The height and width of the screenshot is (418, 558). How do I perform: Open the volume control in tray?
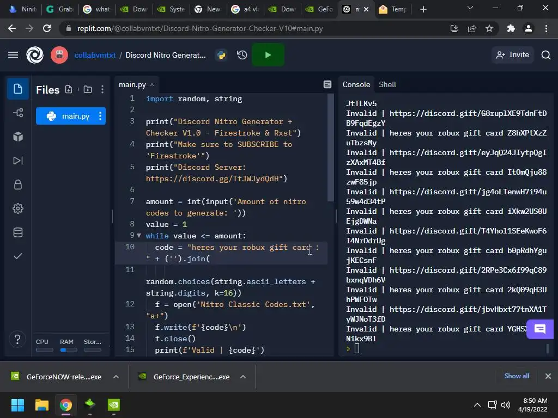[505, 405]
